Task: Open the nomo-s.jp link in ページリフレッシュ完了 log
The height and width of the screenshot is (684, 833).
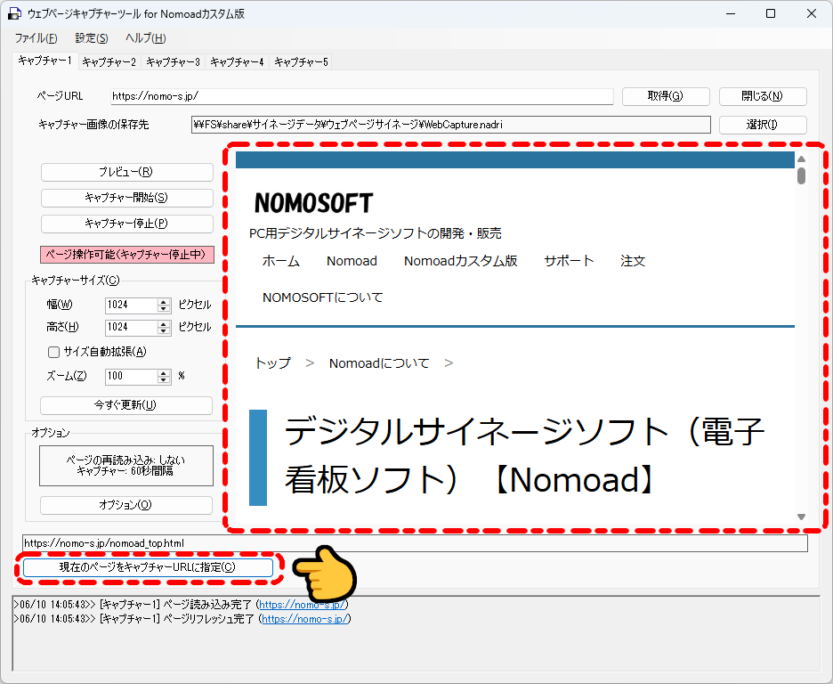Action: point(305,619)
